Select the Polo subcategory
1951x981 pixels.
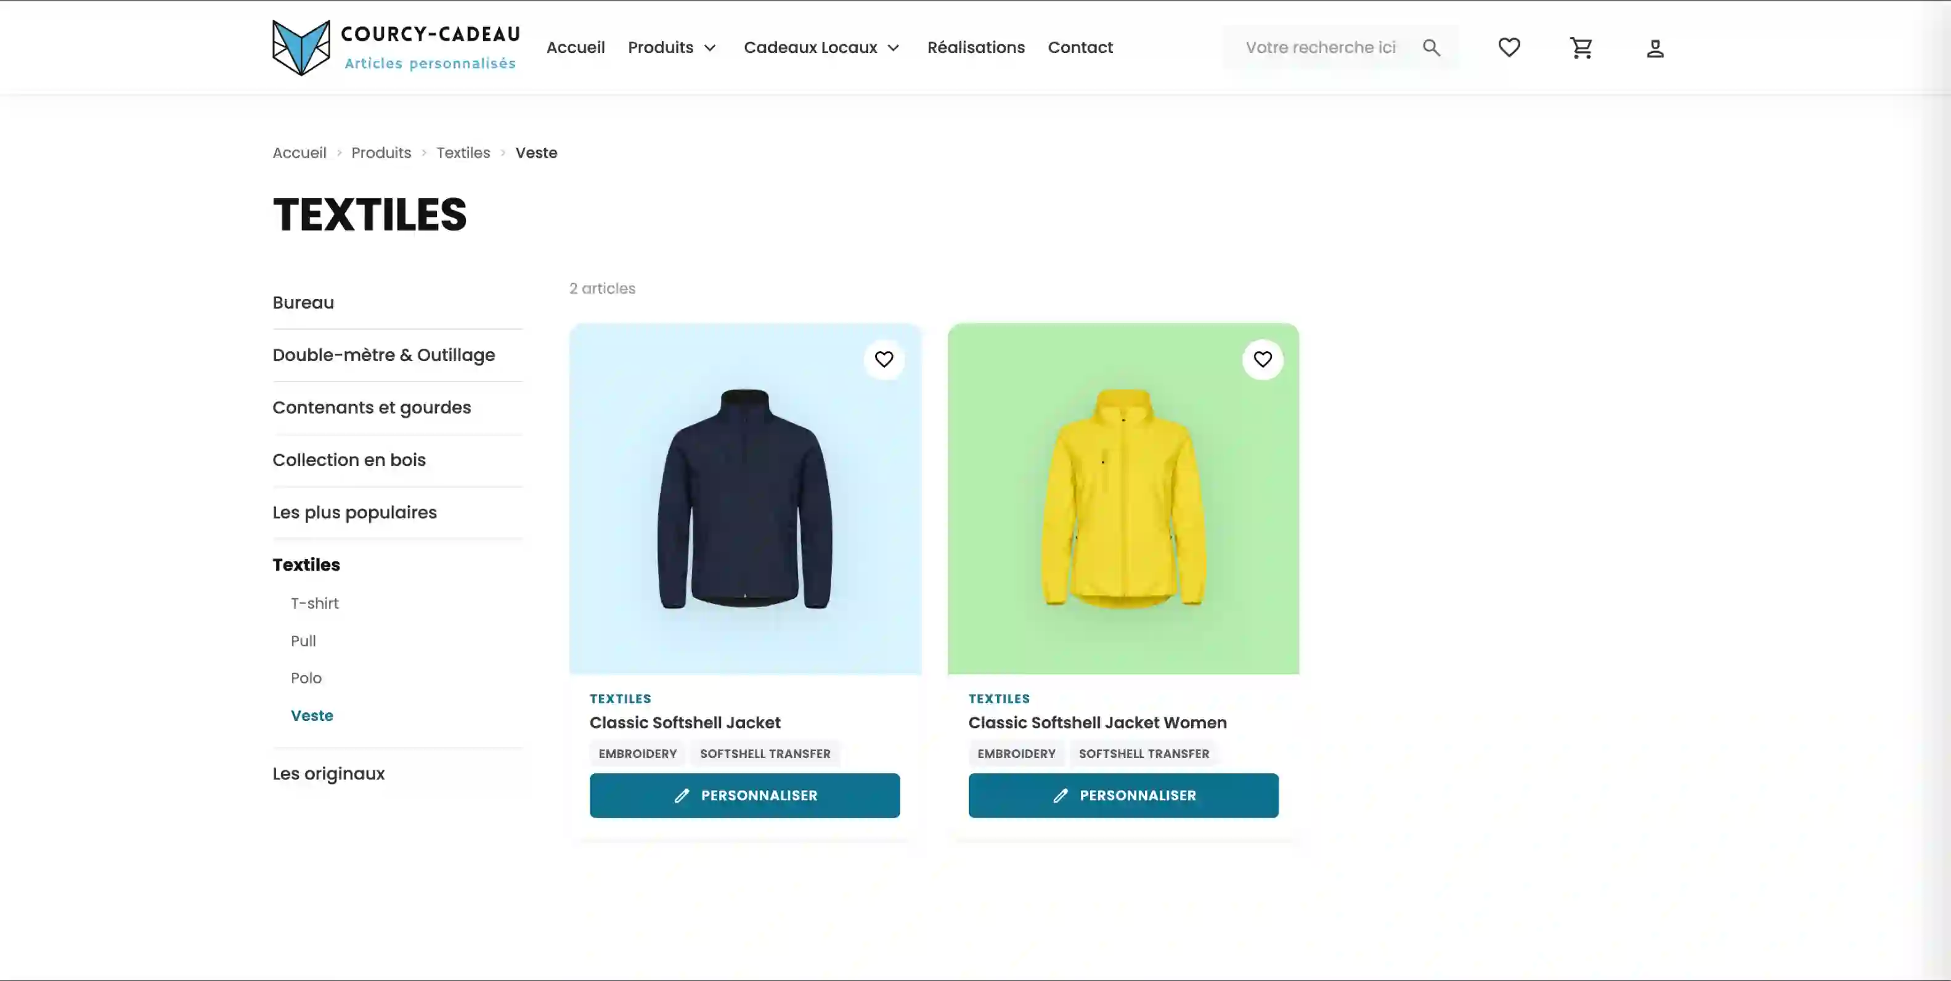(306, 678)
